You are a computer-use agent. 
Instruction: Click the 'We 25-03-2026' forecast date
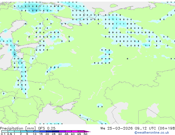(116, 128)
